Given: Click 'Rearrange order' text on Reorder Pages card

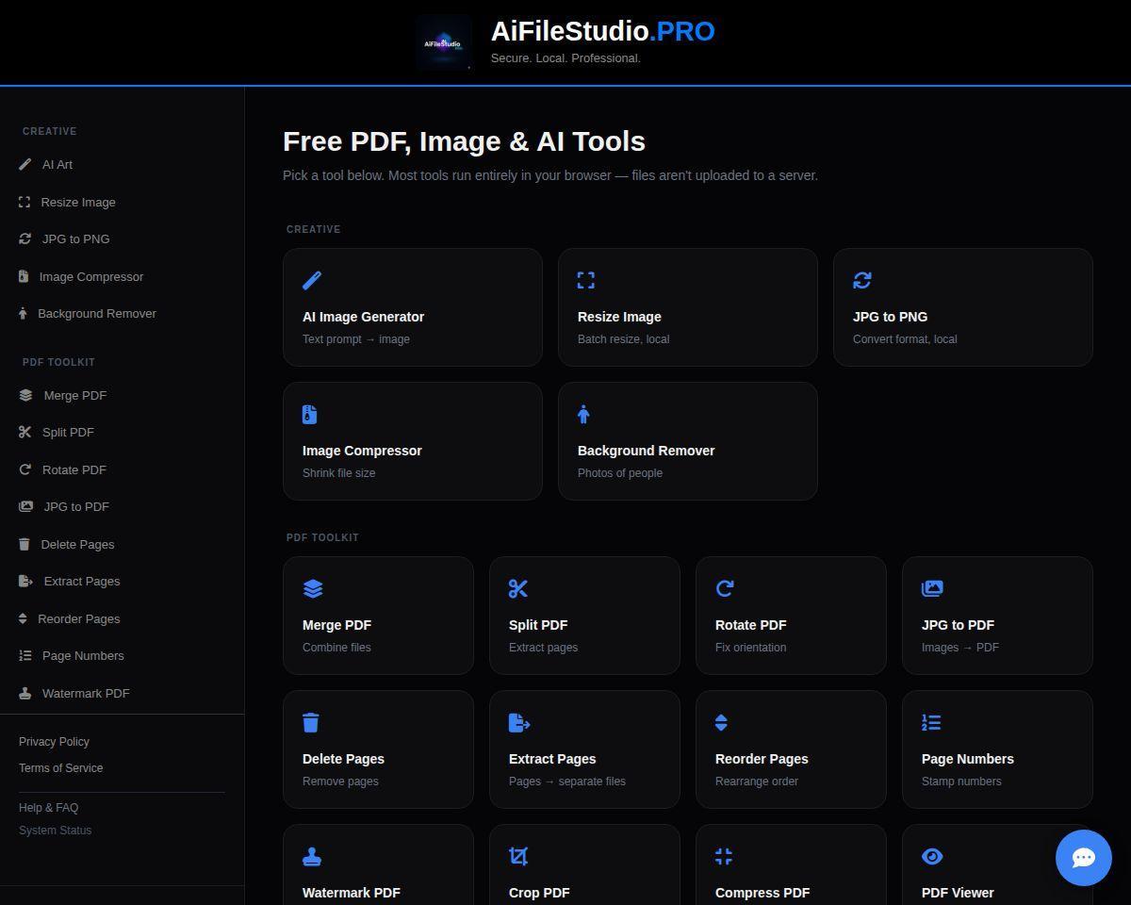Looking at the screenshot, I should tap(757, 782).
